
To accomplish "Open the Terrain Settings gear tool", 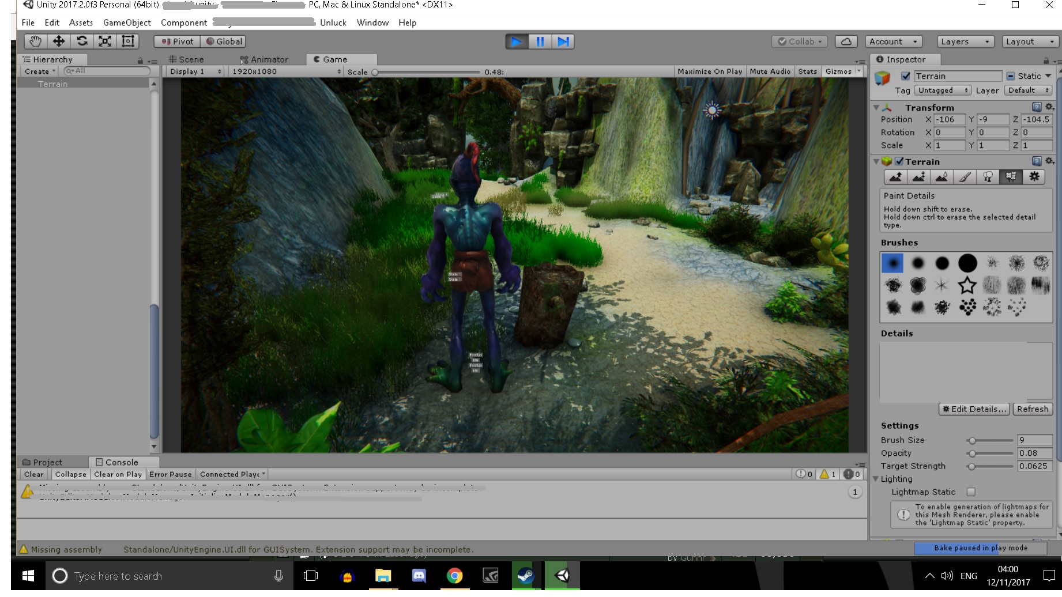I will tap(1034, 177).
